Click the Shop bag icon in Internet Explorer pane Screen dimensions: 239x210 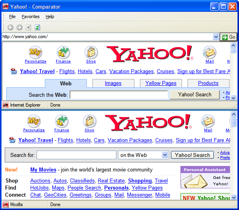[91, 52]
